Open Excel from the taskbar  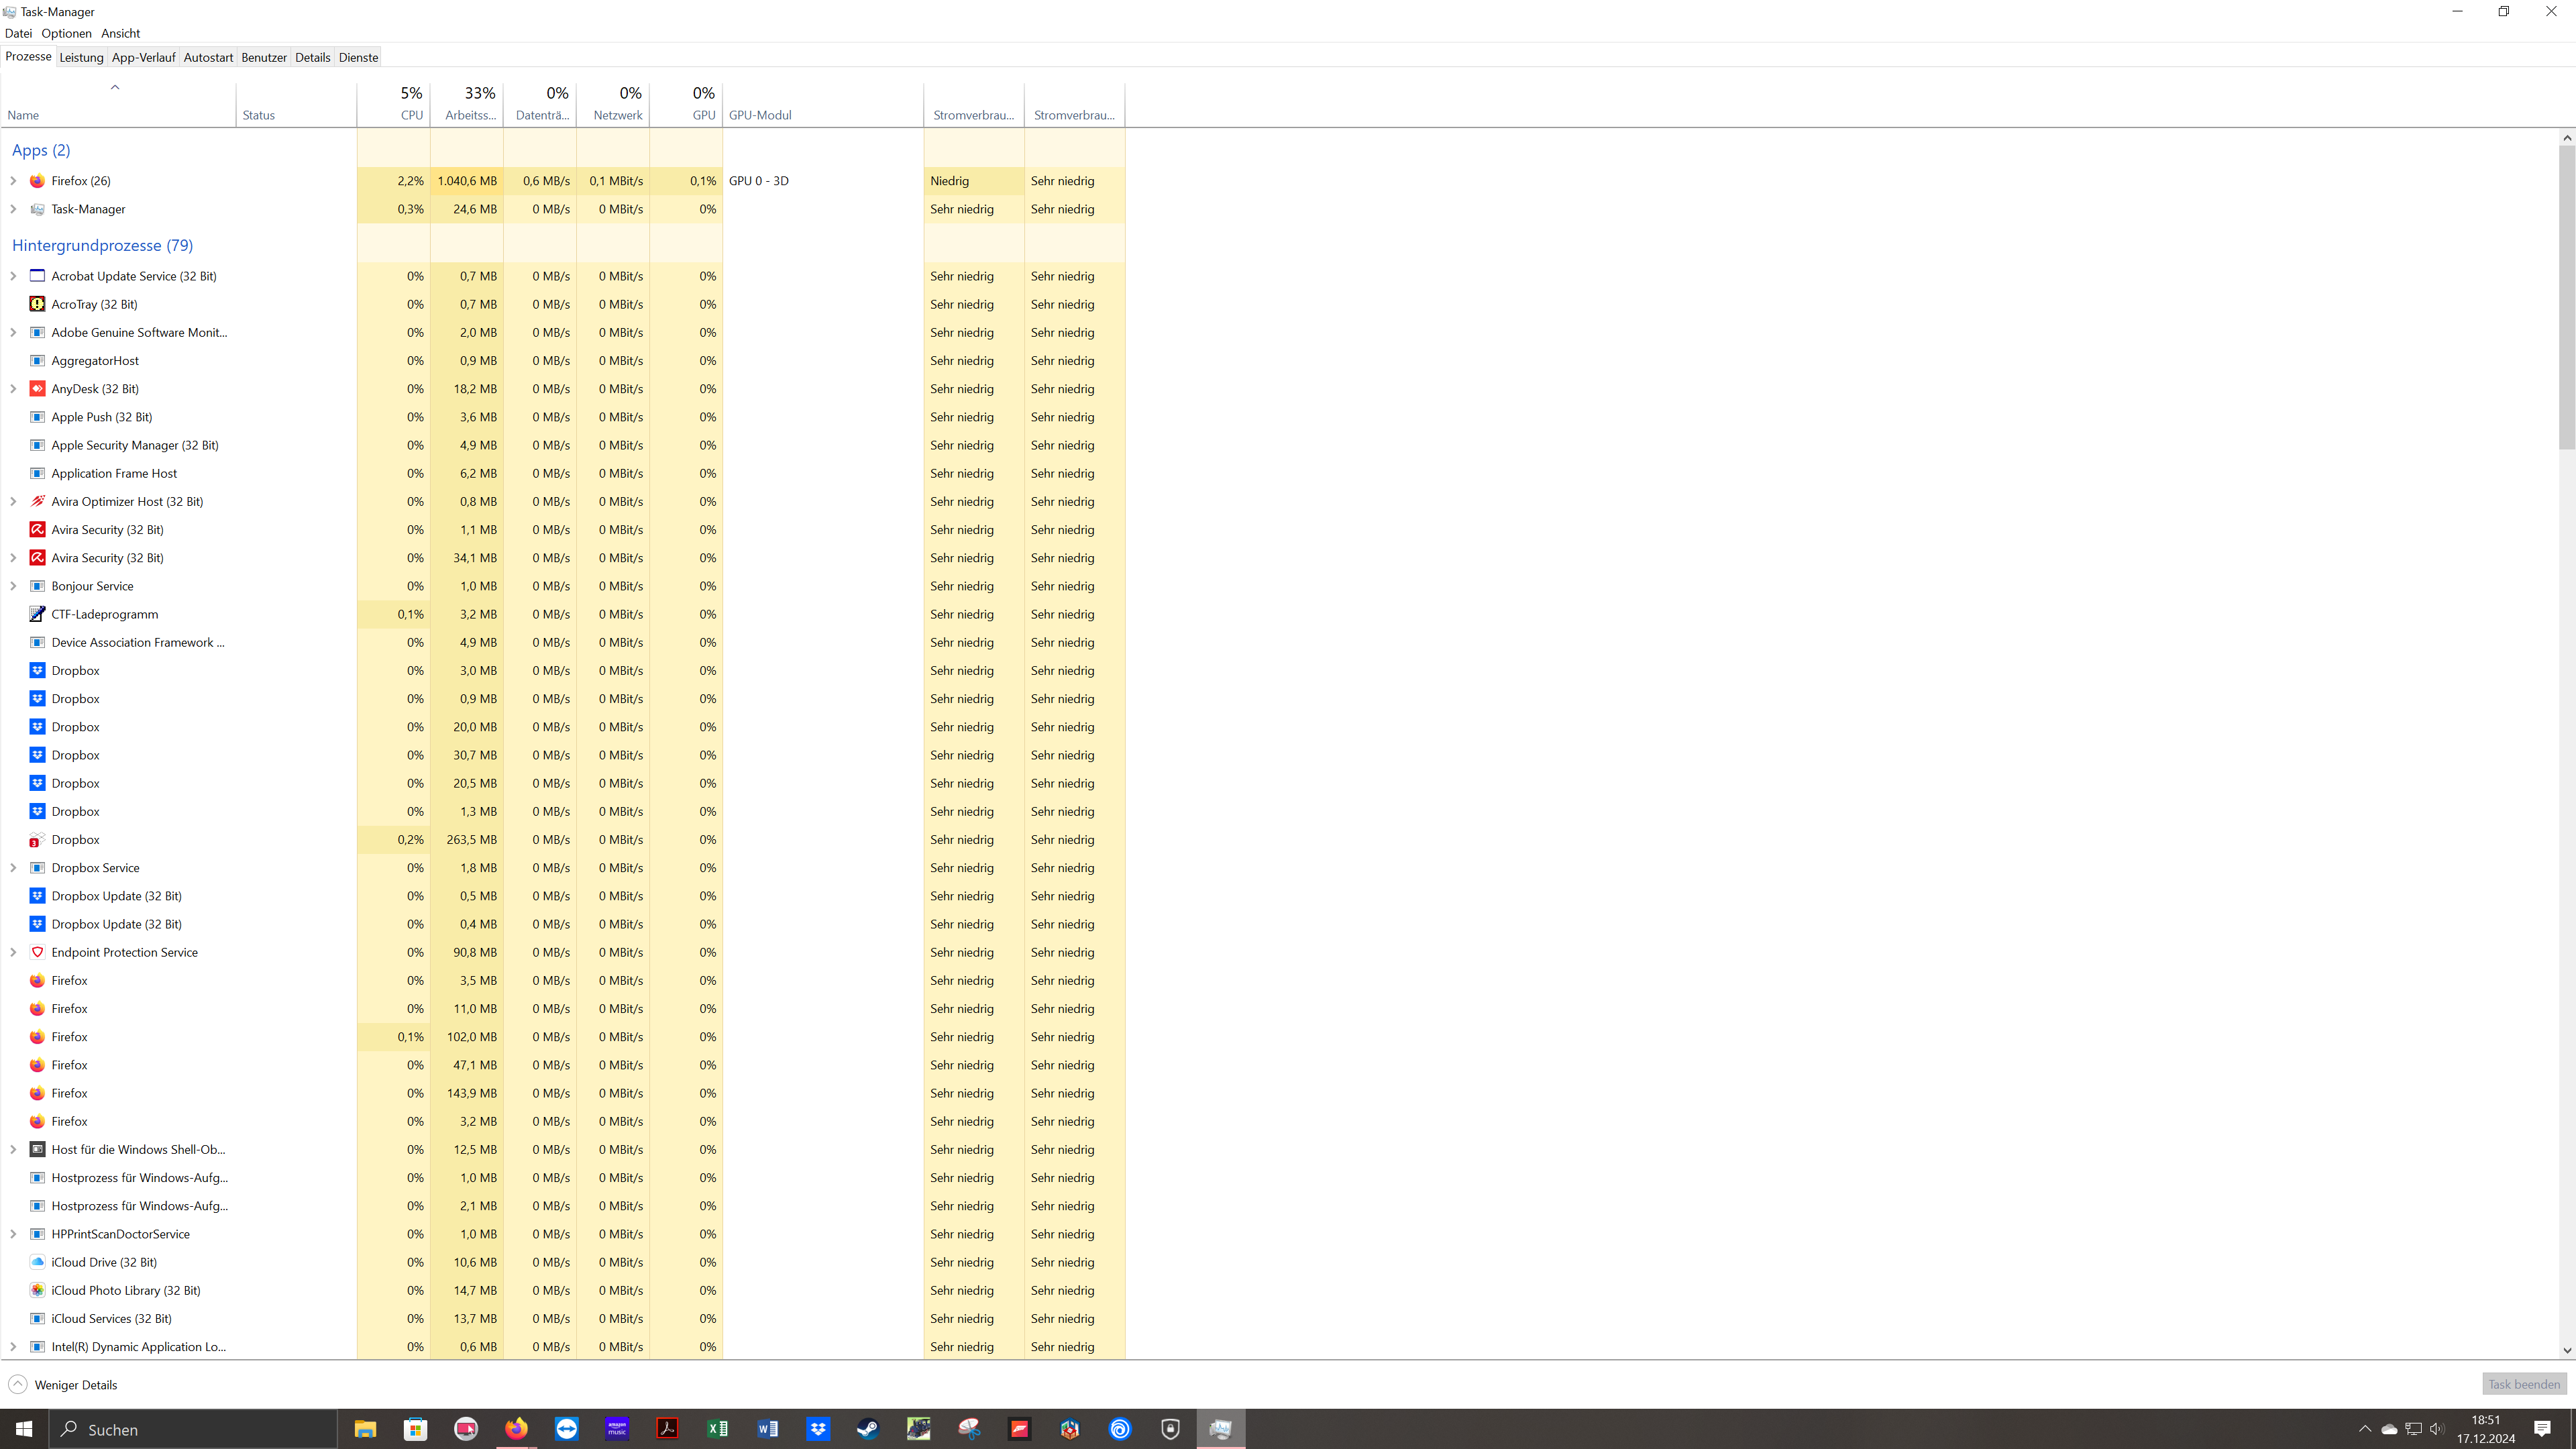click(717, 1429)
